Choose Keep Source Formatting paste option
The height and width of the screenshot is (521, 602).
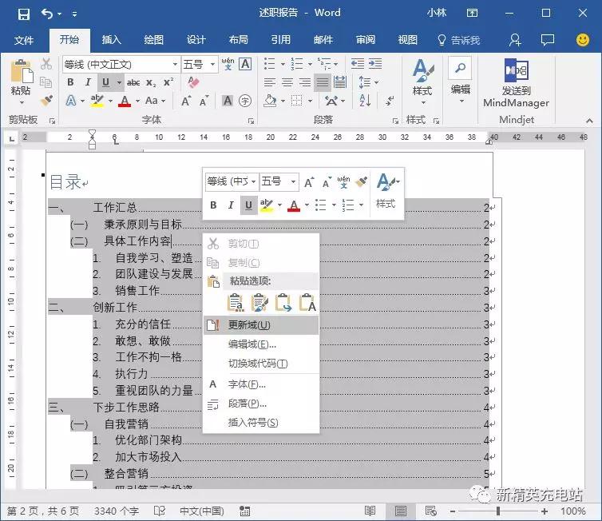pyautogui.click(x=236, y=303)
